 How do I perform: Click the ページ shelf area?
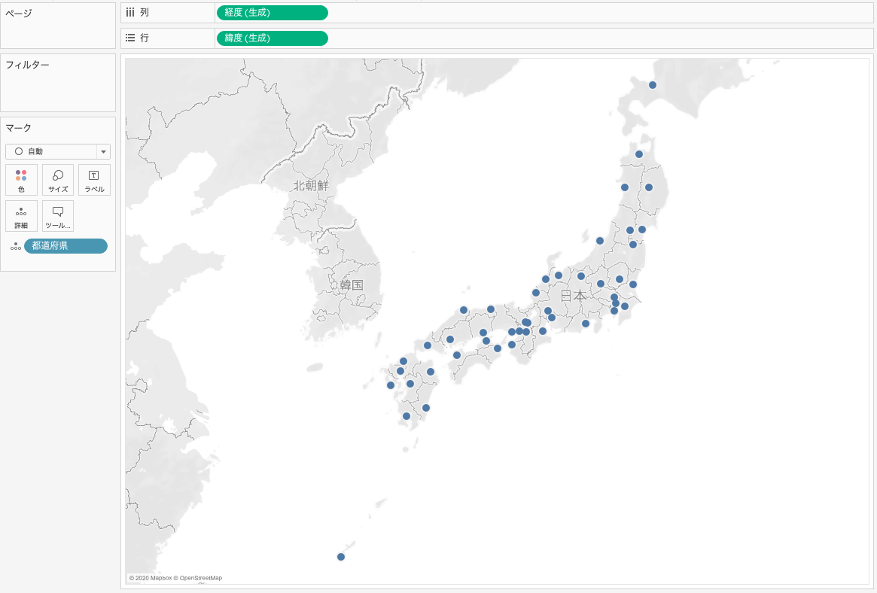point(58,32)
